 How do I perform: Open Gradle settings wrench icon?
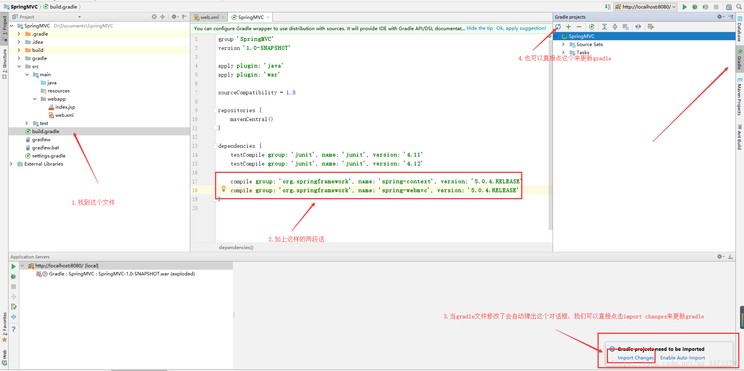click(x=651, y=27)
